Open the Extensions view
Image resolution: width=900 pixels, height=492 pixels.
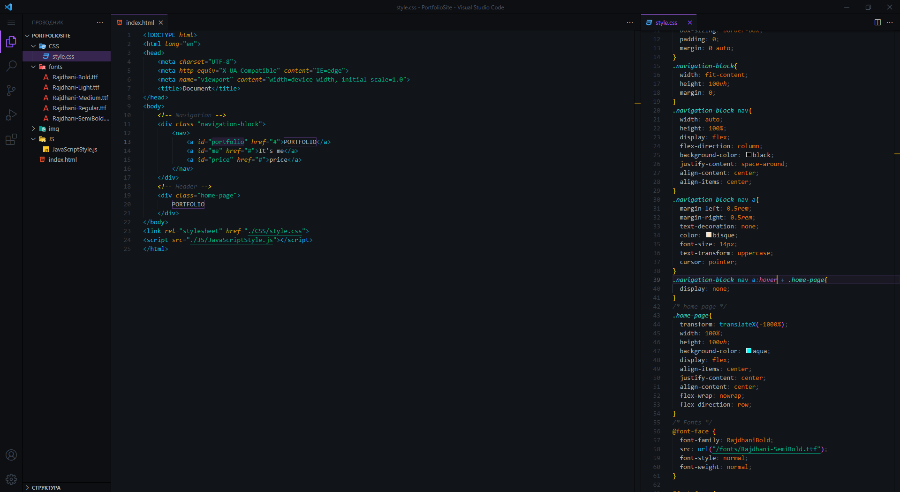coord(11,139)
